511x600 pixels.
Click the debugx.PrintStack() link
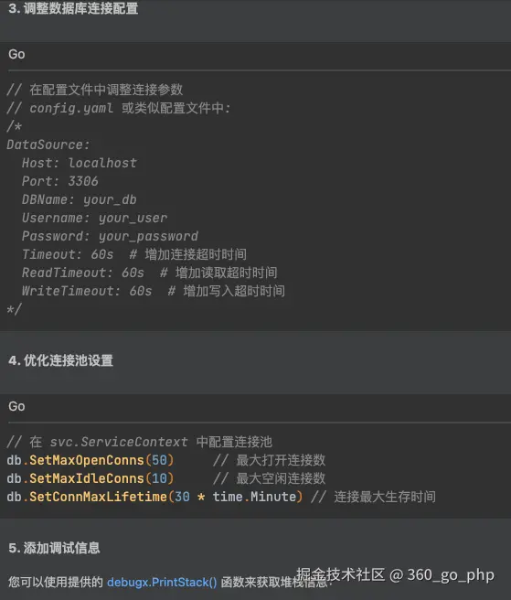pyautogui.click(x=162, y=583)
